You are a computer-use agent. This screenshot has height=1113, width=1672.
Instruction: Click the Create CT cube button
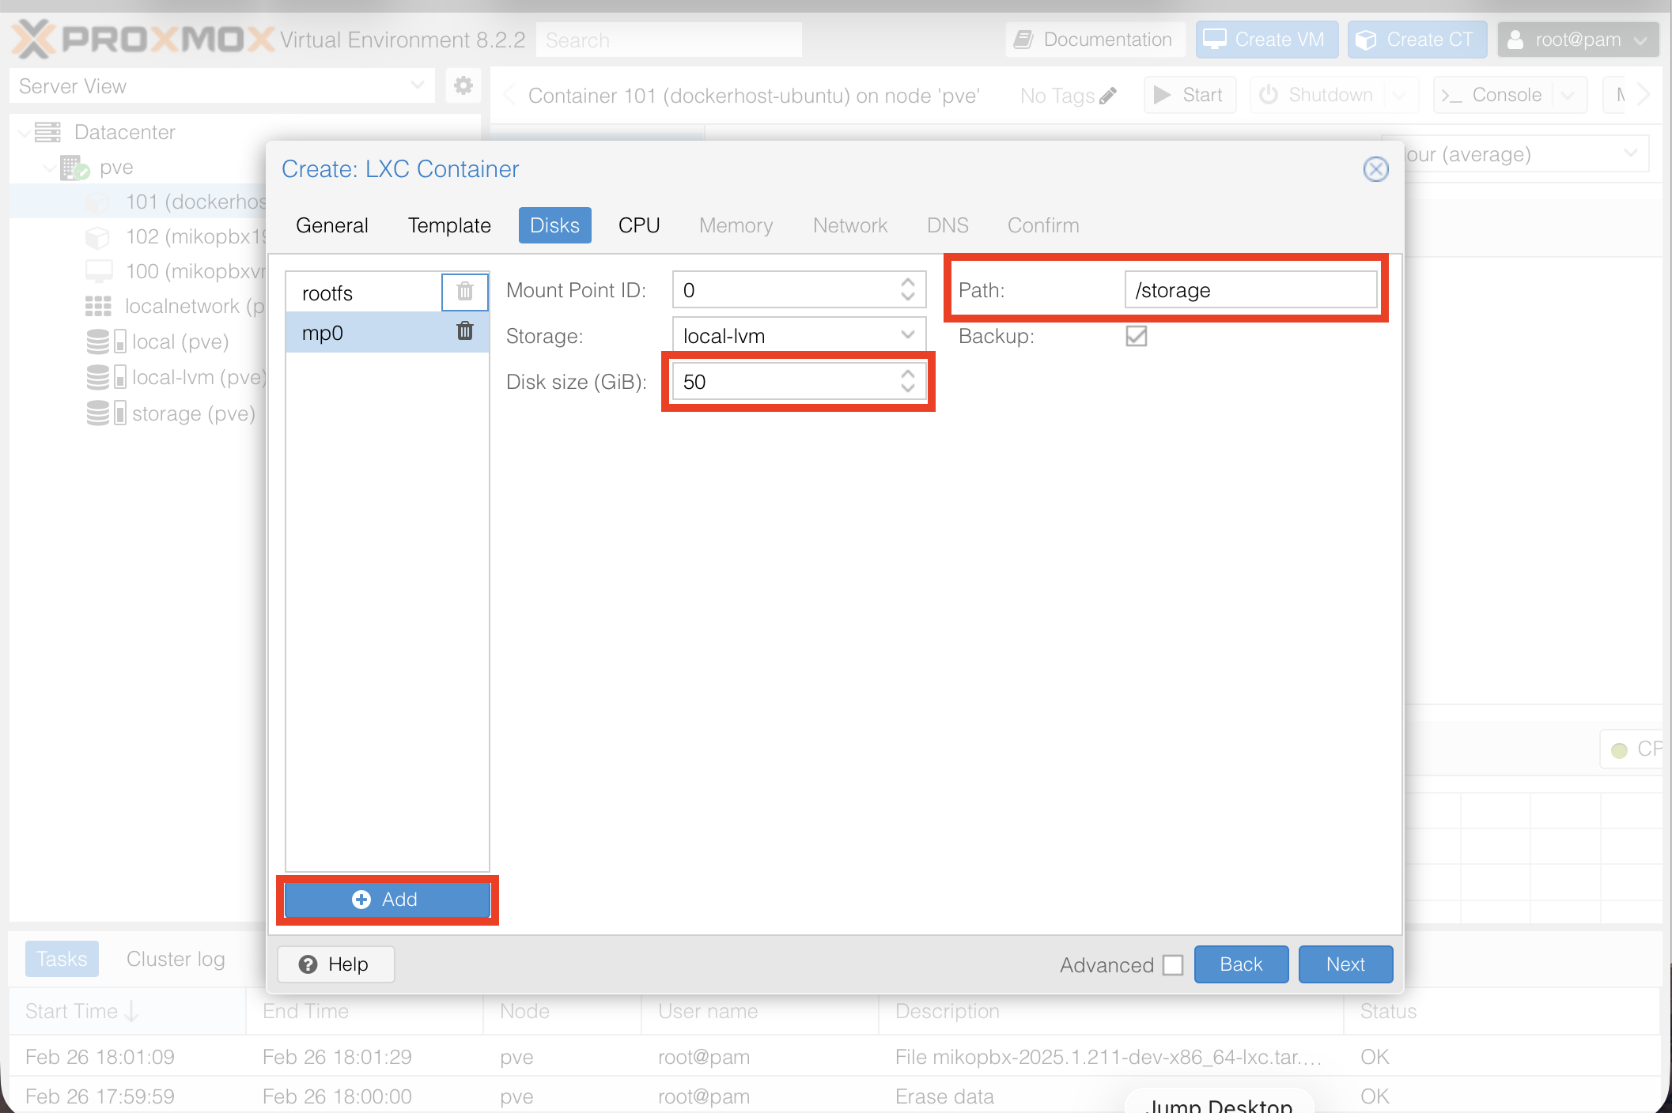tap(1417, 40)
